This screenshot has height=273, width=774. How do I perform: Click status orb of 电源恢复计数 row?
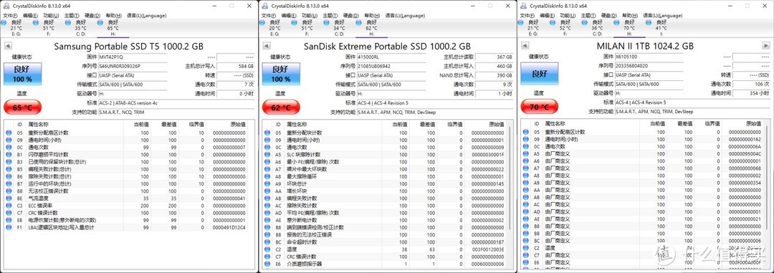9,220
